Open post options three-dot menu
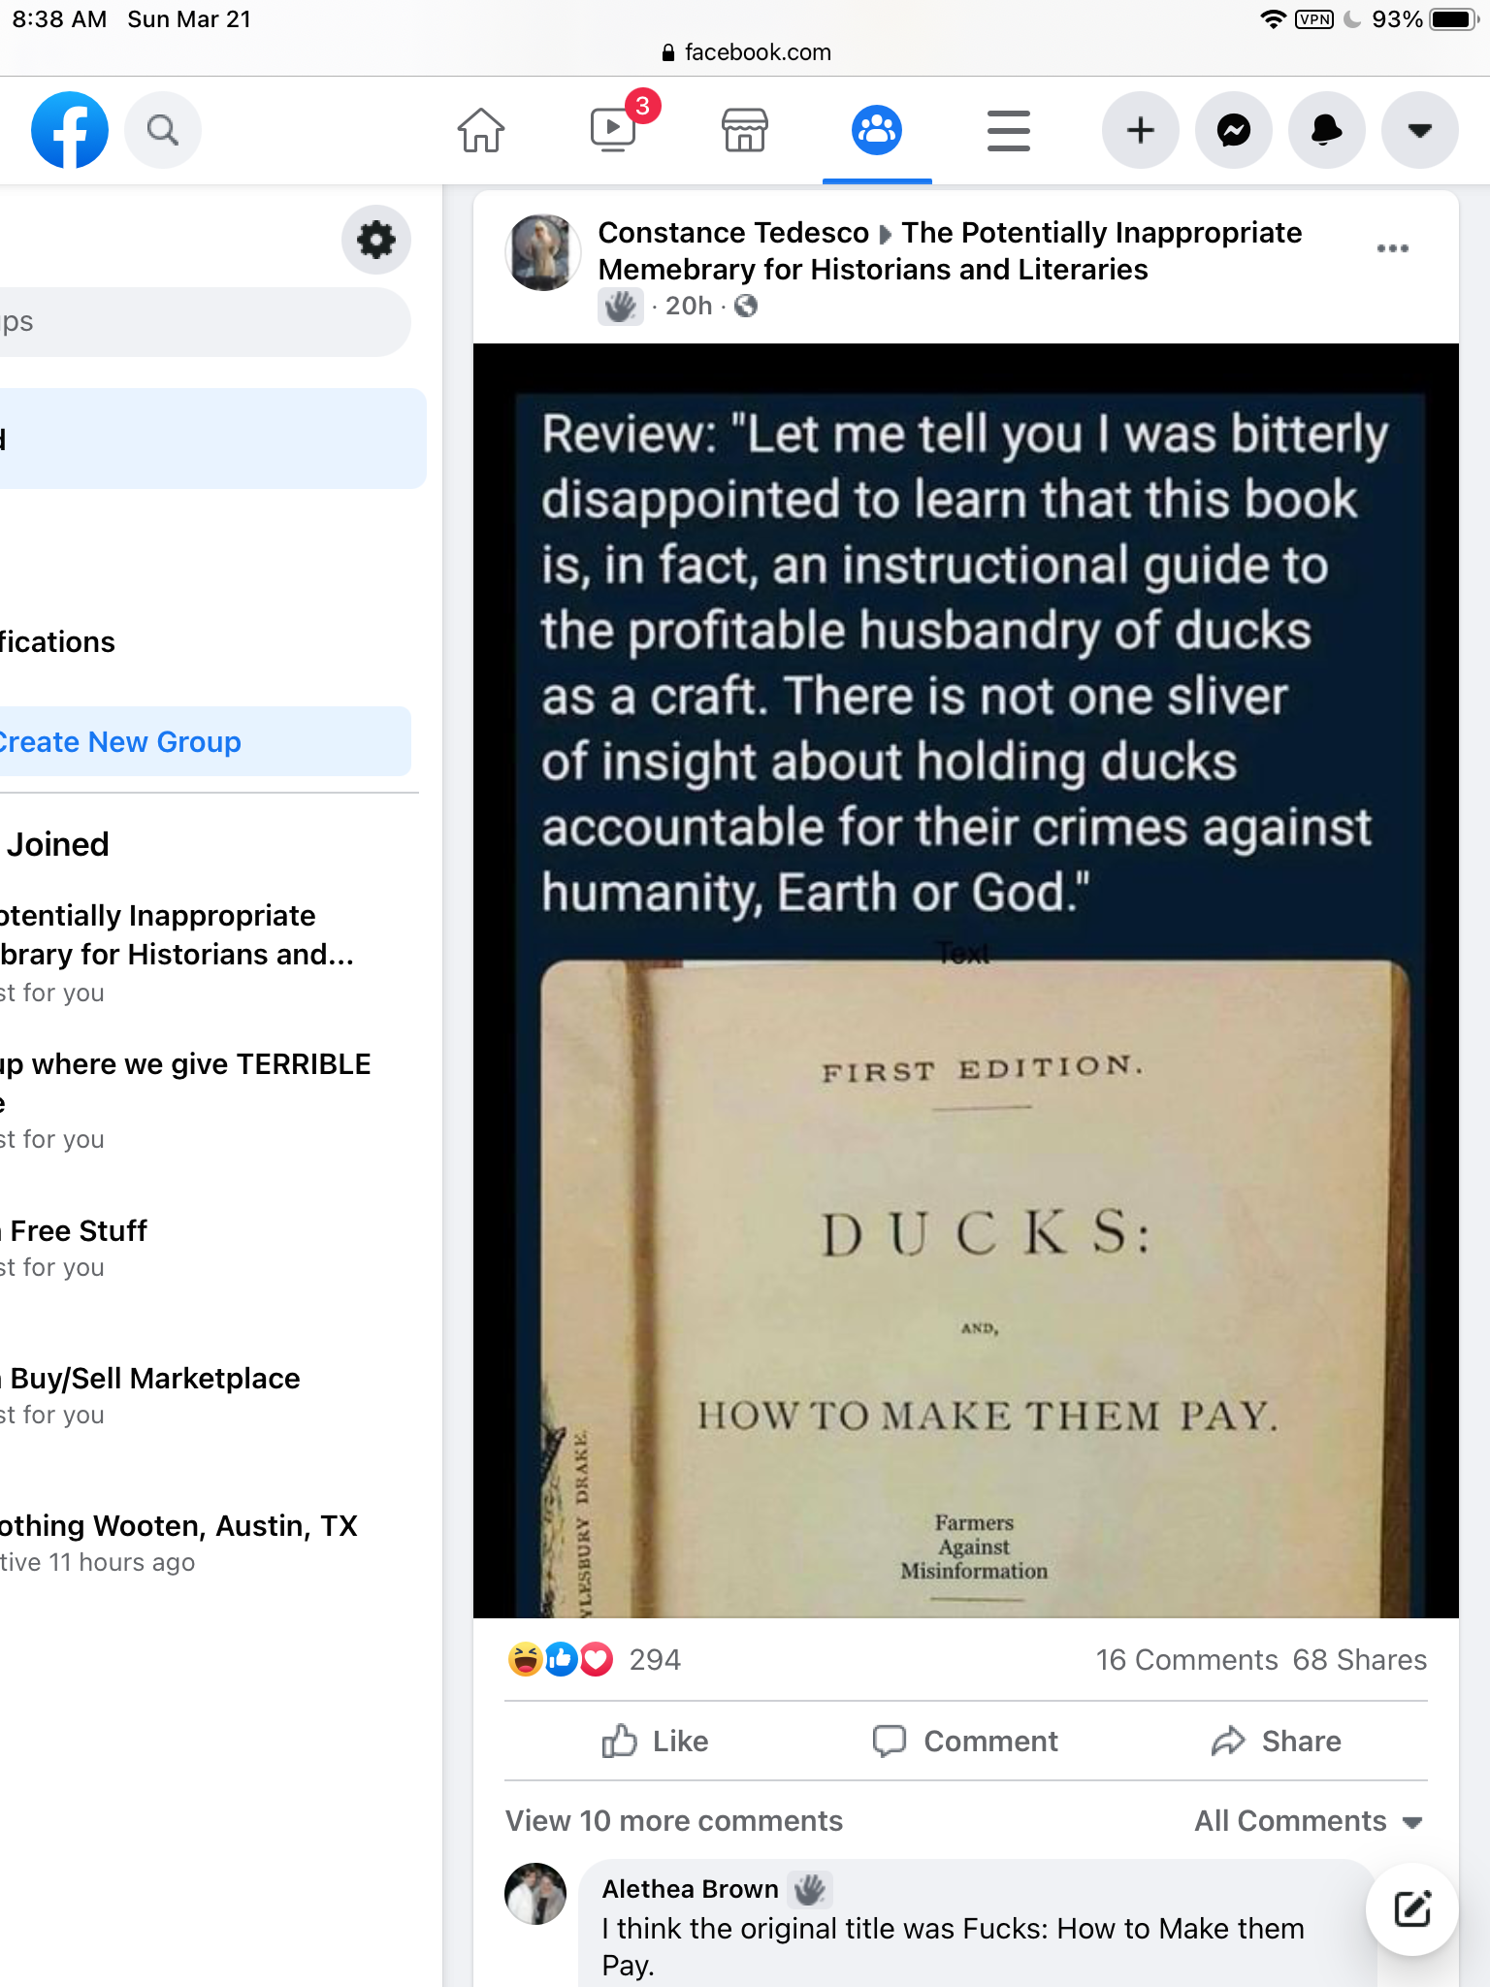Image resolution: width=1490 pixels, height=1987 pixels. 1393,248
